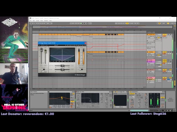Toggle the Output Mode switch in S1 Imager
177x132 pixels.
pos(81,69)
